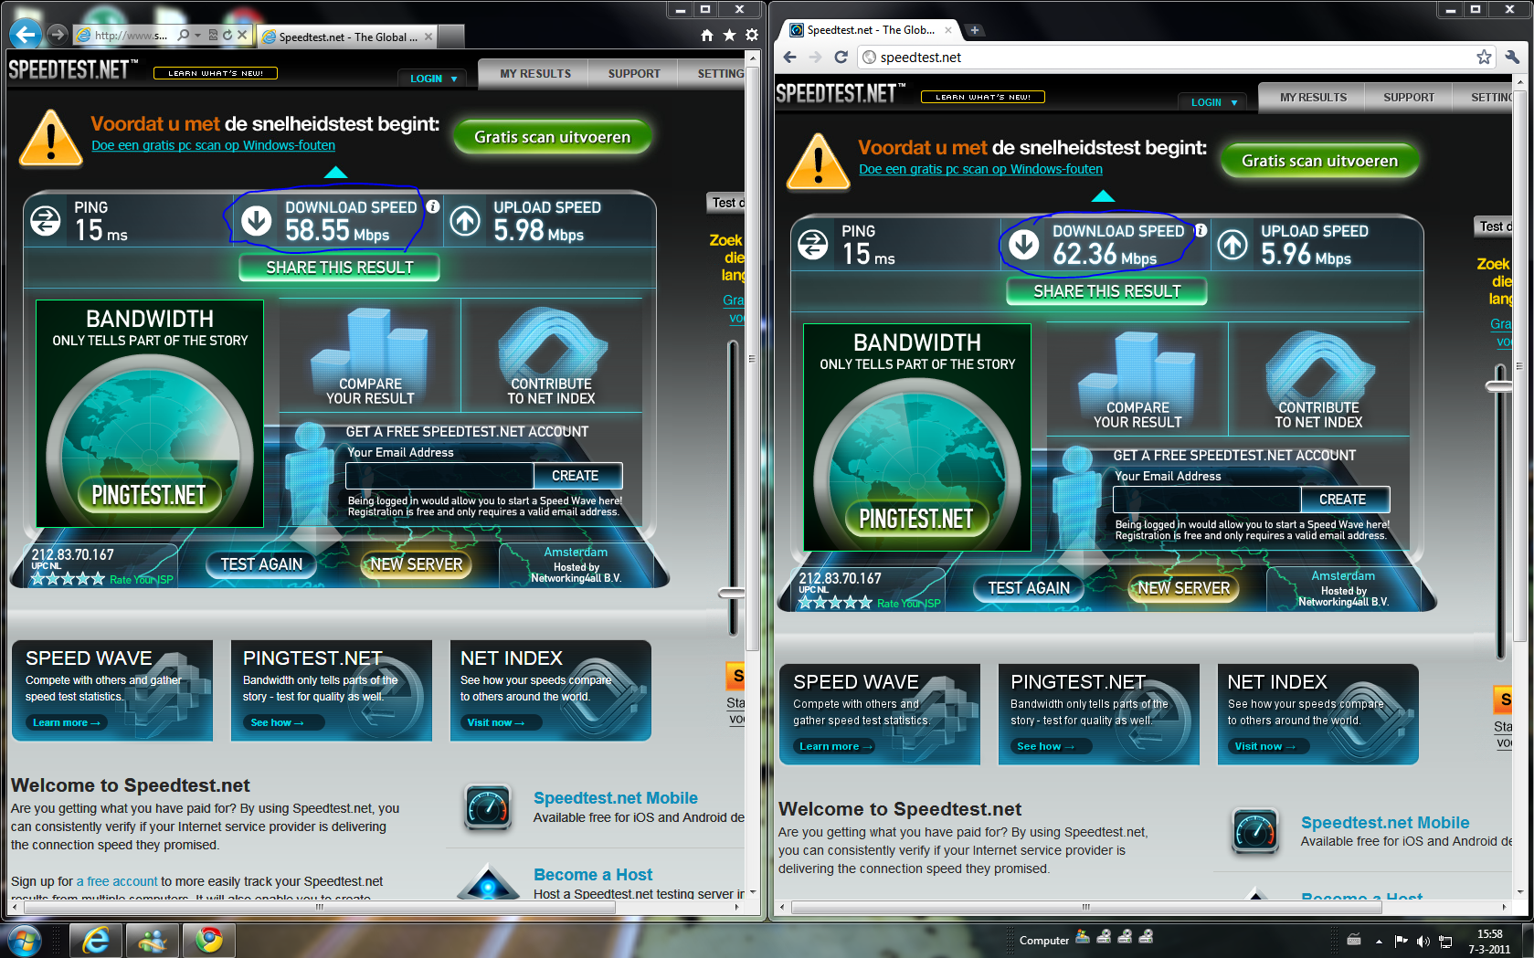Open the Tools gear in Internet Explorer
Viewport: 1534px width, 958px height.
tap(751, 36)
